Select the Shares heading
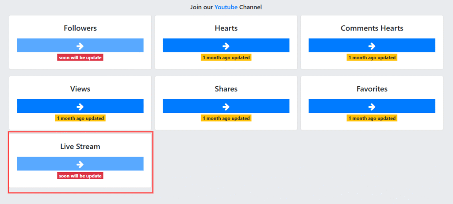The width and height of the screenshot is (453, 204). (226, 89)
